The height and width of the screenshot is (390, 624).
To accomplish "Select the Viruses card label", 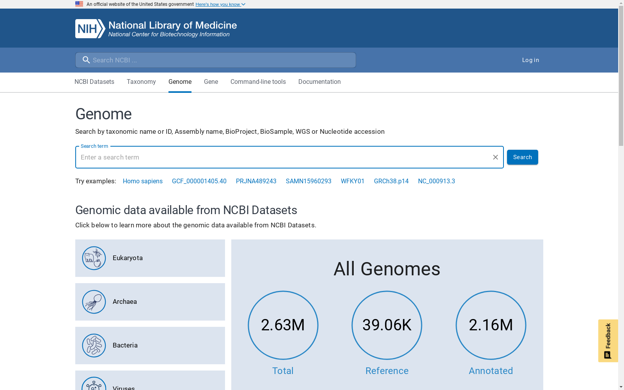I will click(x=124, y=388).
